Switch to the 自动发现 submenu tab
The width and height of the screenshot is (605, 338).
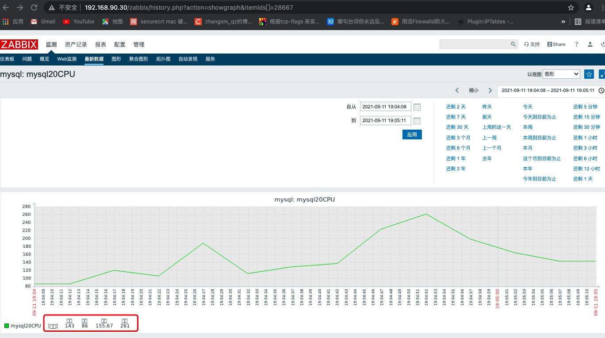(188, 59)
